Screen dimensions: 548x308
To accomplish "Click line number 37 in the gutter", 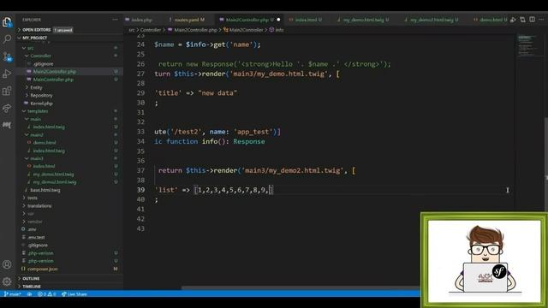I will click(x=140, y=170).
